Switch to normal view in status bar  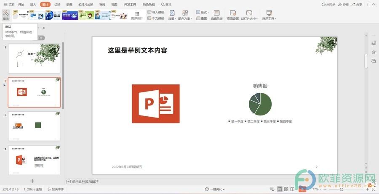point(279,189)
